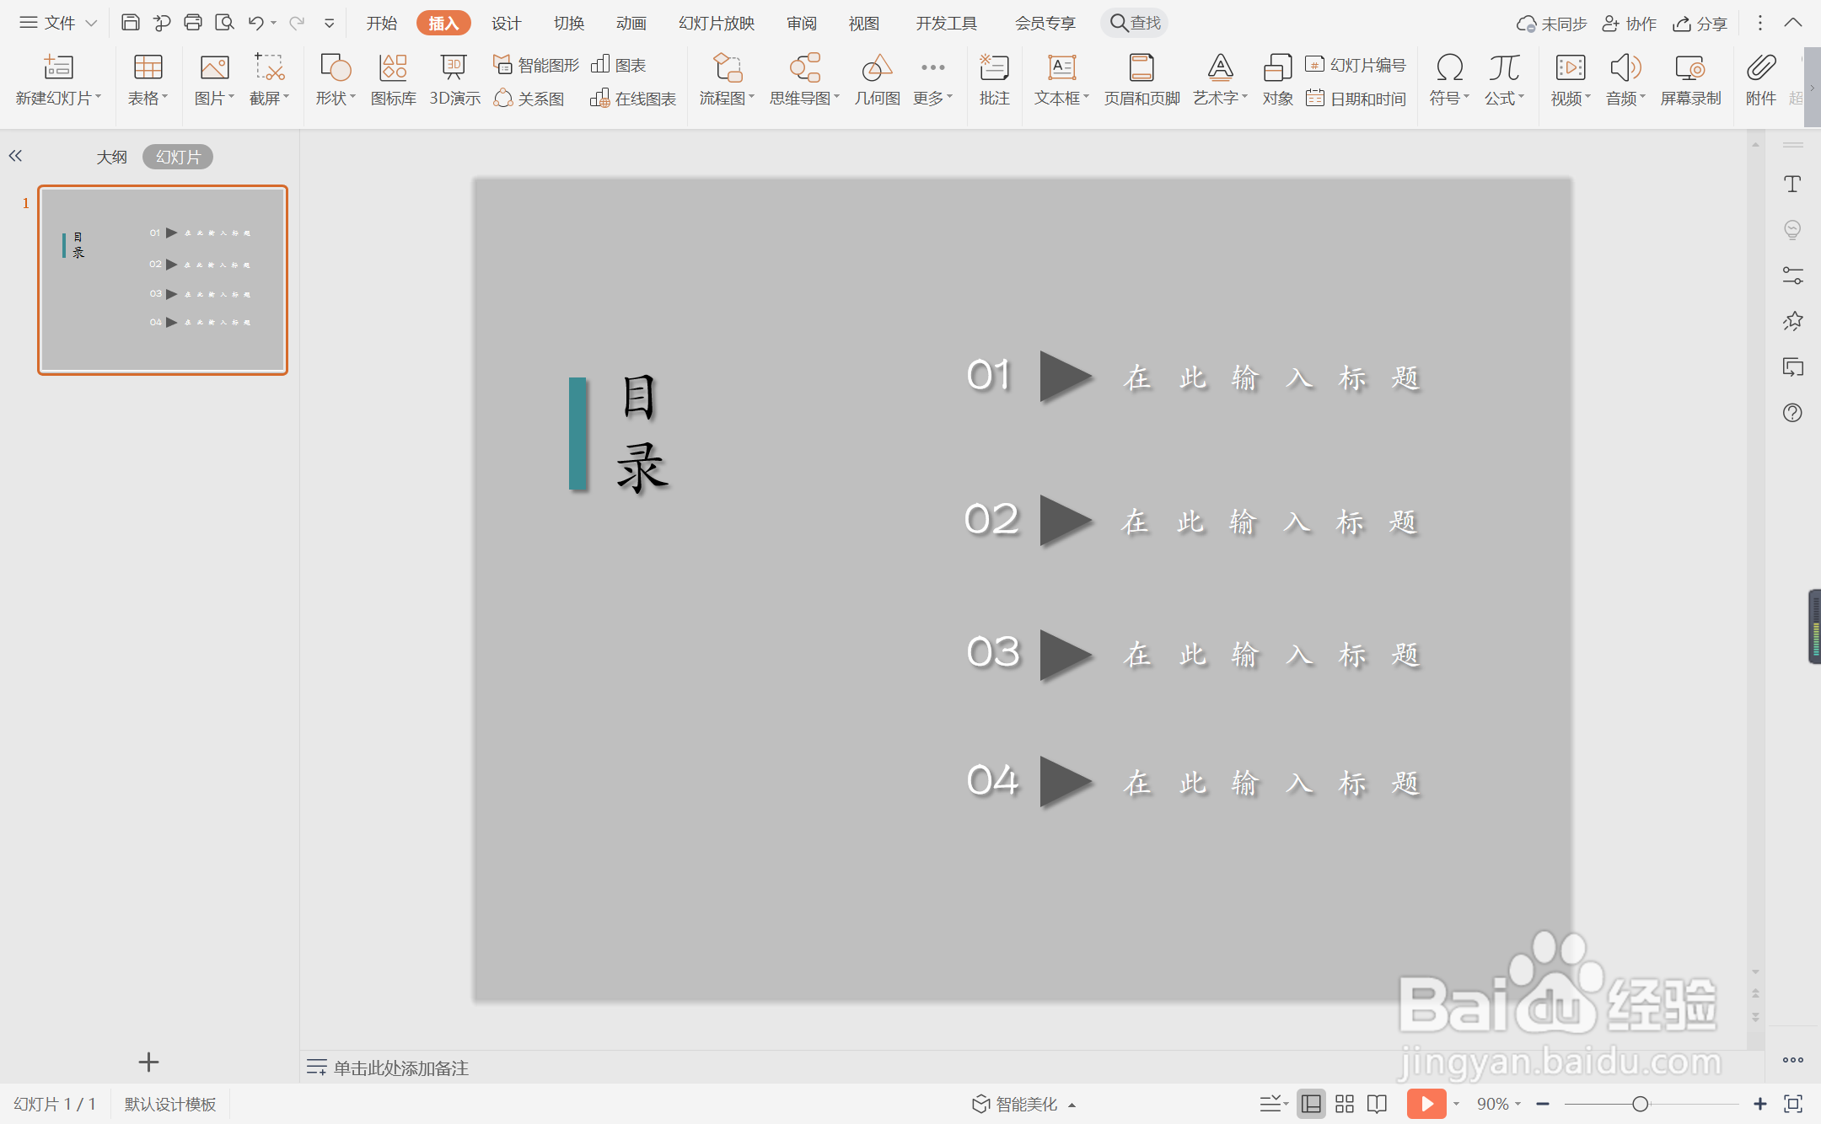The height and width of the screenshot is (1124, 1821).
Task: Adjust the zoom slider handle
Action: [1640, 1104]
